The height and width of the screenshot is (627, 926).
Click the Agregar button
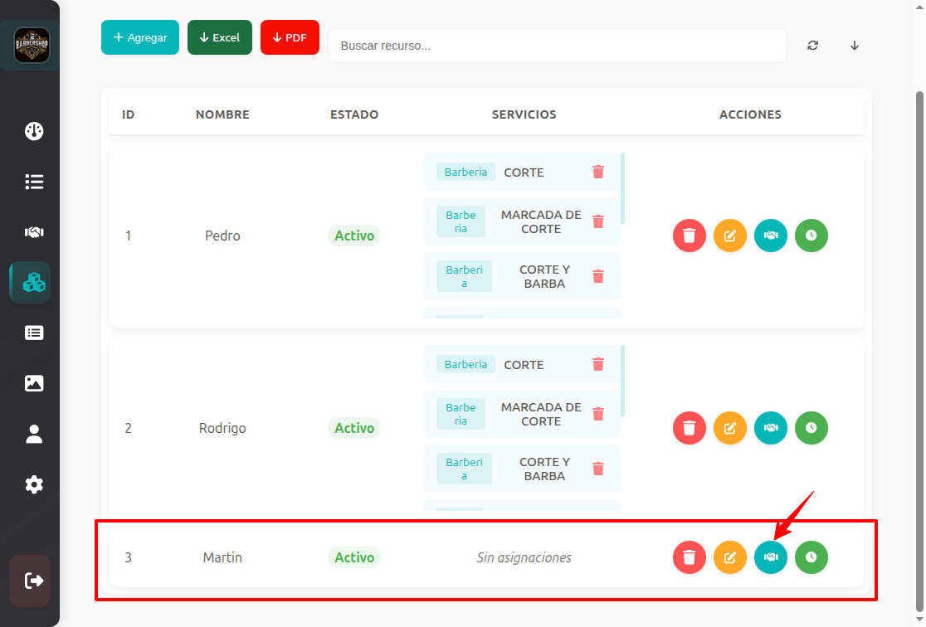tap(140, 37)
